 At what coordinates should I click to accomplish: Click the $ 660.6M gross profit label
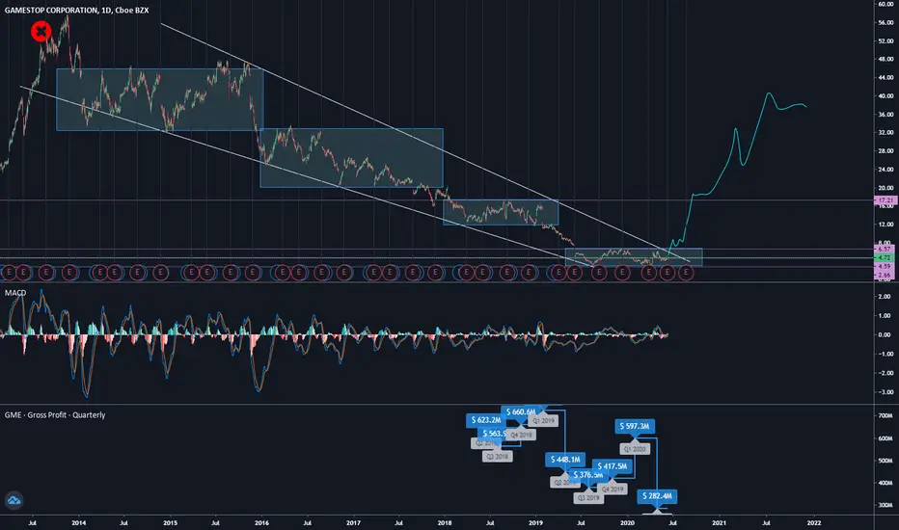[x=521, y=412]
